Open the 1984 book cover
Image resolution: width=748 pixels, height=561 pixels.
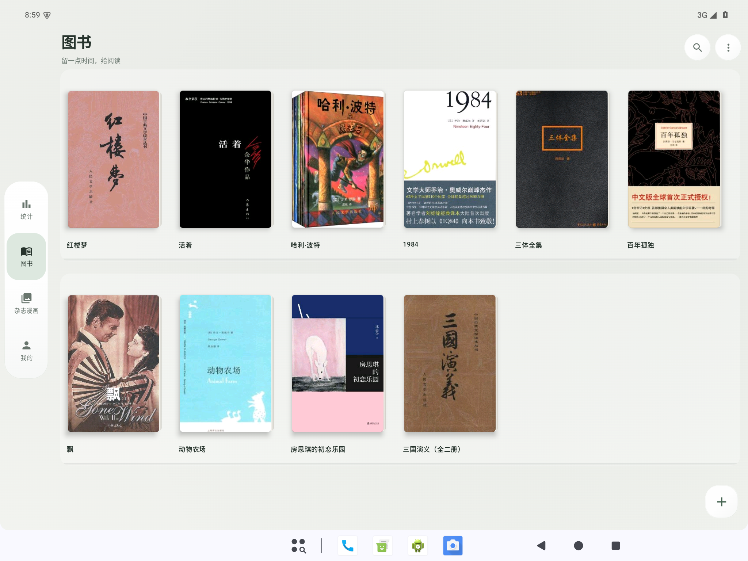pos(450,159)
